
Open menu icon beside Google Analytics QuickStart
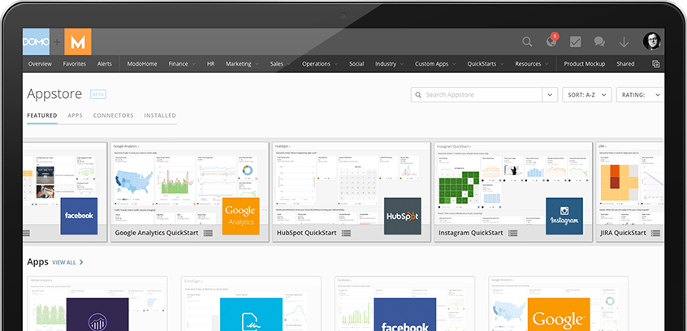(x=208, y=234)
